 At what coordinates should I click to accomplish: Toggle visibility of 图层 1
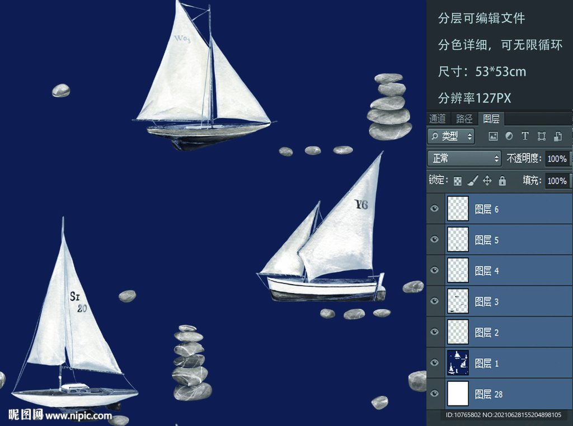tap(435, 363)
